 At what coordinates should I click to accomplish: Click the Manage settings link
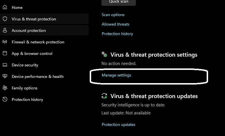point(116,75)
